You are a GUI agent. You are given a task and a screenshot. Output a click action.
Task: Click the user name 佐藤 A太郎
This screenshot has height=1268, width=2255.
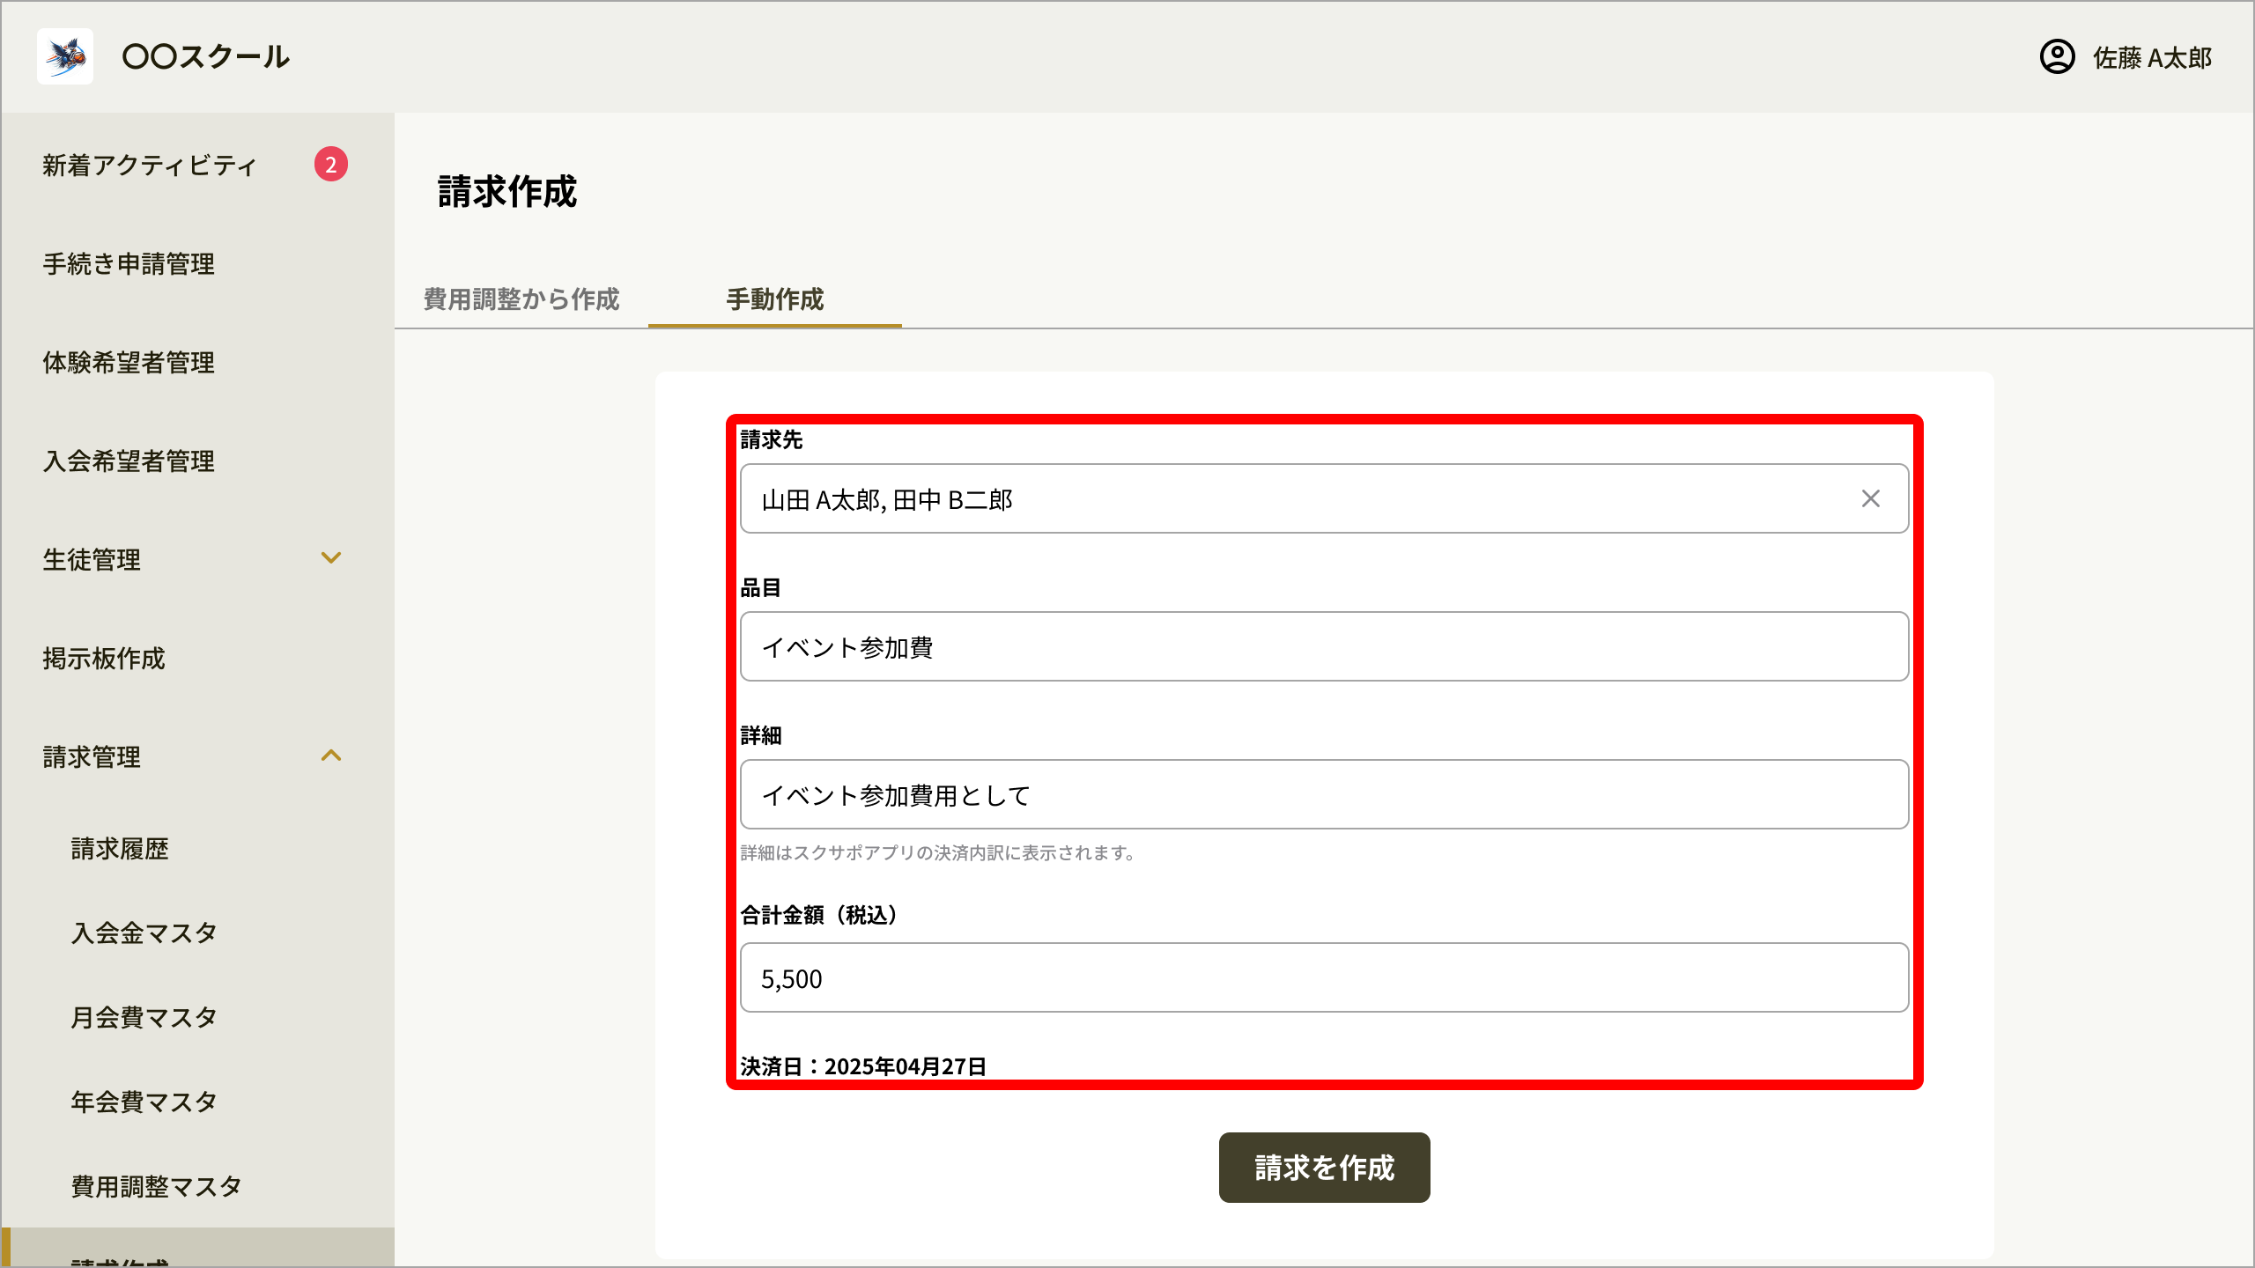point(2153,58)
